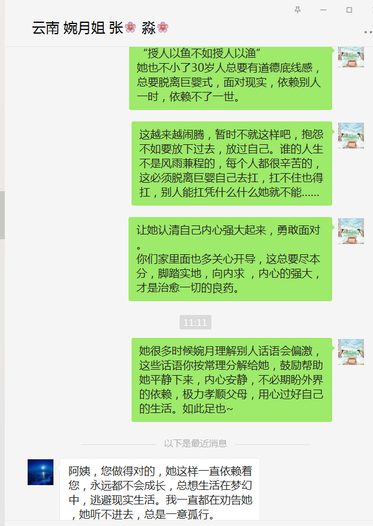373x526 pixels.
Task: Click the 11:11 timestamp label
Action: coord(195,322)
